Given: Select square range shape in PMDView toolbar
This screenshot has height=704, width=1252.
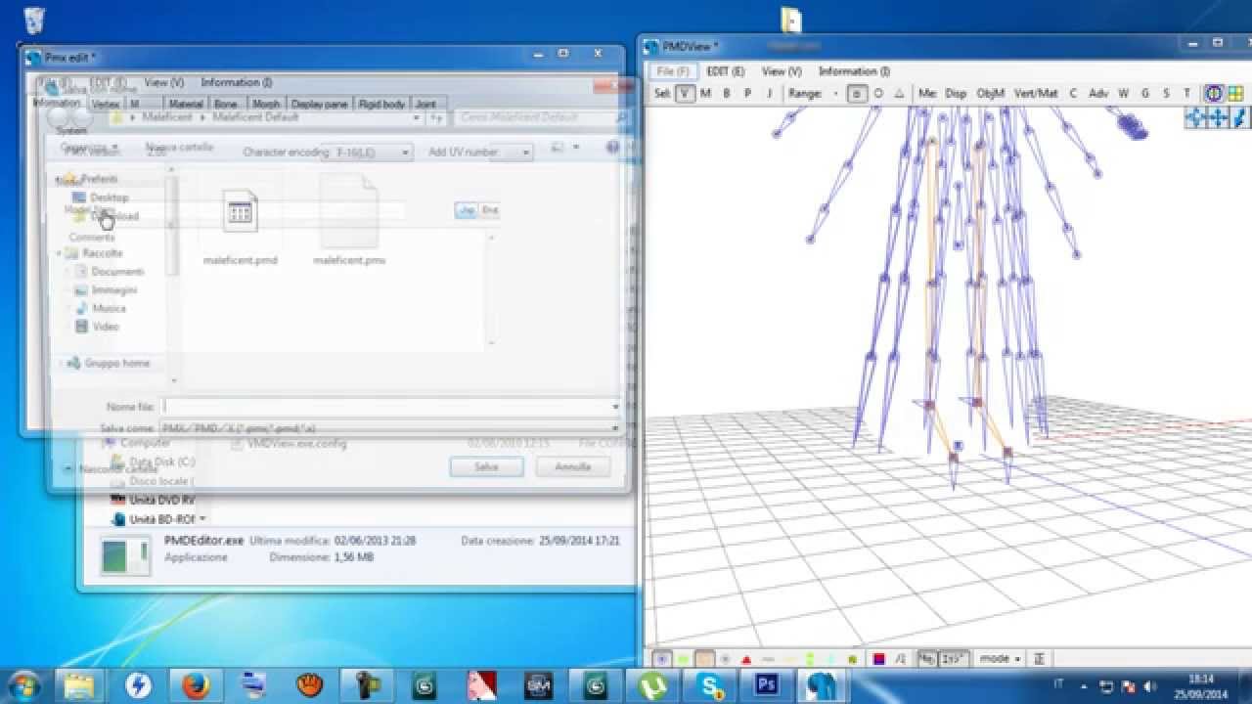Looking at the screenshot, I should pyautogui.click(x=857, y=94).
